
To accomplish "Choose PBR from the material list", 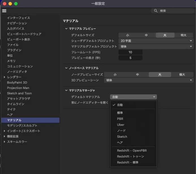I will pos(120,119).
